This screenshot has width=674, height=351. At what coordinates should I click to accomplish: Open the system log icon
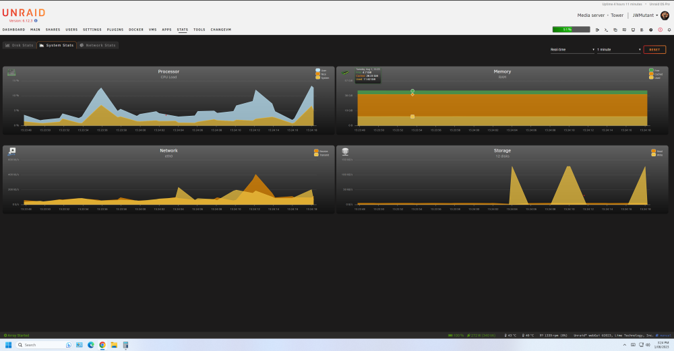click(642, 30)
